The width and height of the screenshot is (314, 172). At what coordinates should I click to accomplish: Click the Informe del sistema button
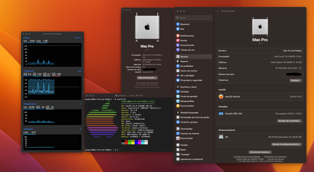260,152
